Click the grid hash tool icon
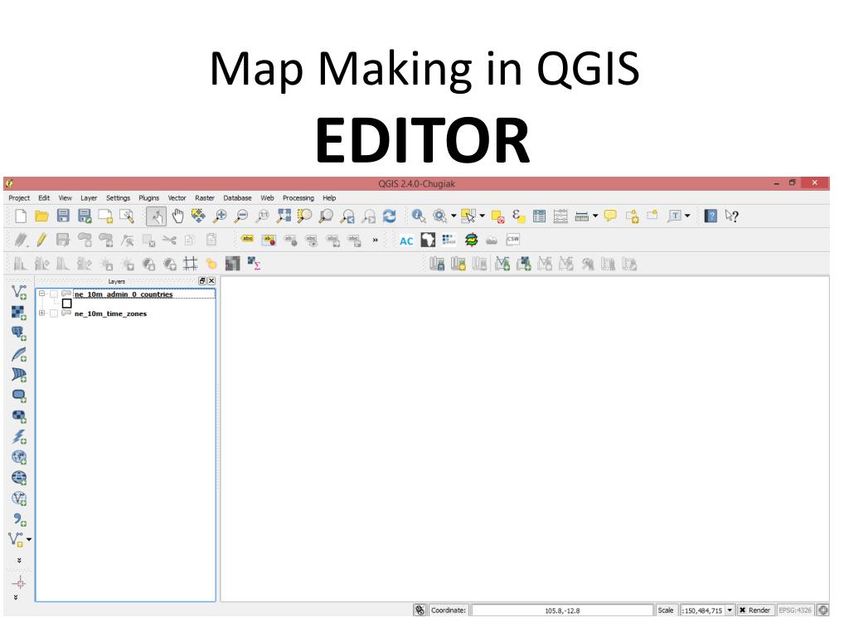 (190, 264)
